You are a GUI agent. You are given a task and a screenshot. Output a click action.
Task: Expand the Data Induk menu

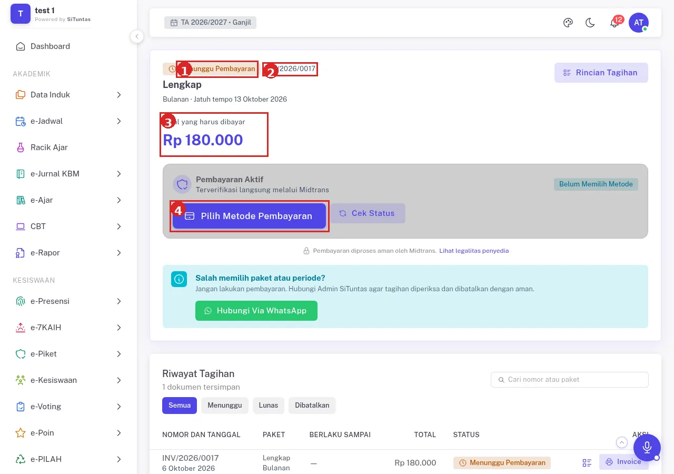(68, 95)
